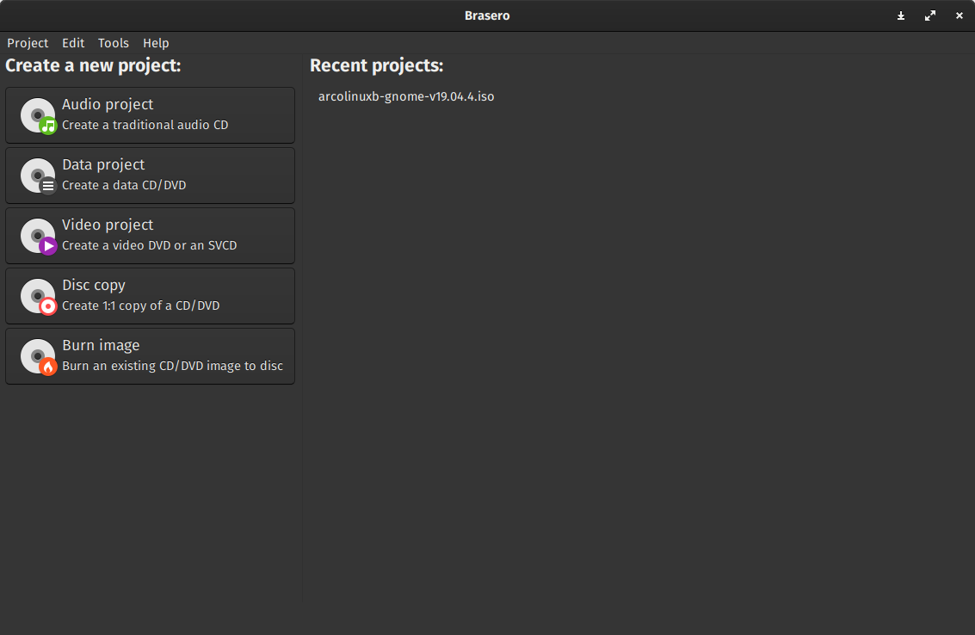Click the Video project disc icon

(x=39, y=237)
